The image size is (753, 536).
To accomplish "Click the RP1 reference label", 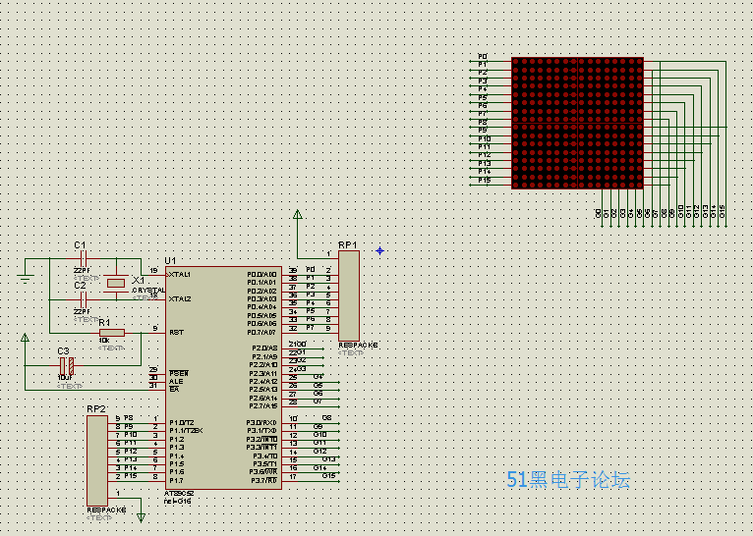I will pyautogui.click(x=348, y=245).
